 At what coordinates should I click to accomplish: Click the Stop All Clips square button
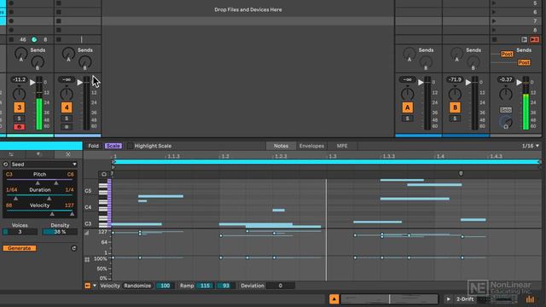(x=494, y=40)
